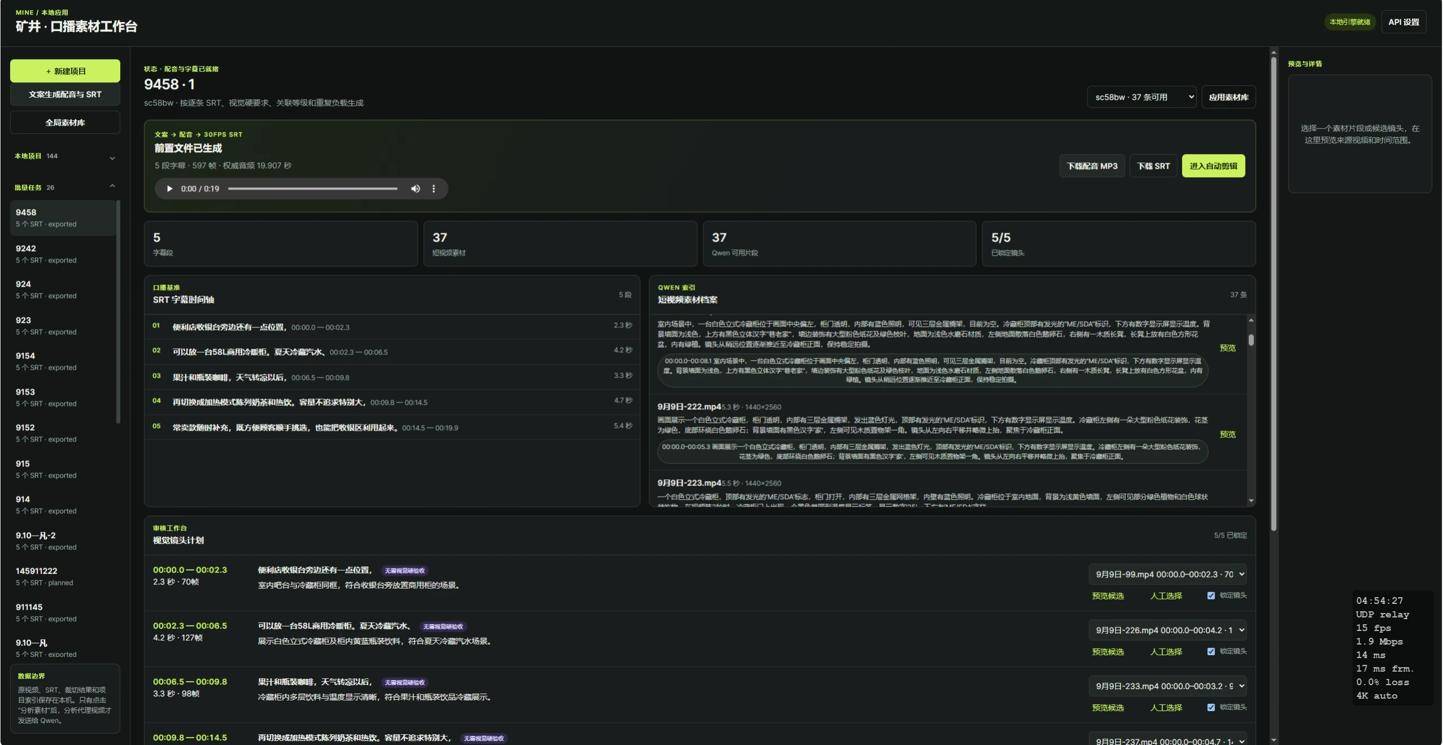Mute the audio player volume icon
1443x745 pixels.
(x=416, y=189)
